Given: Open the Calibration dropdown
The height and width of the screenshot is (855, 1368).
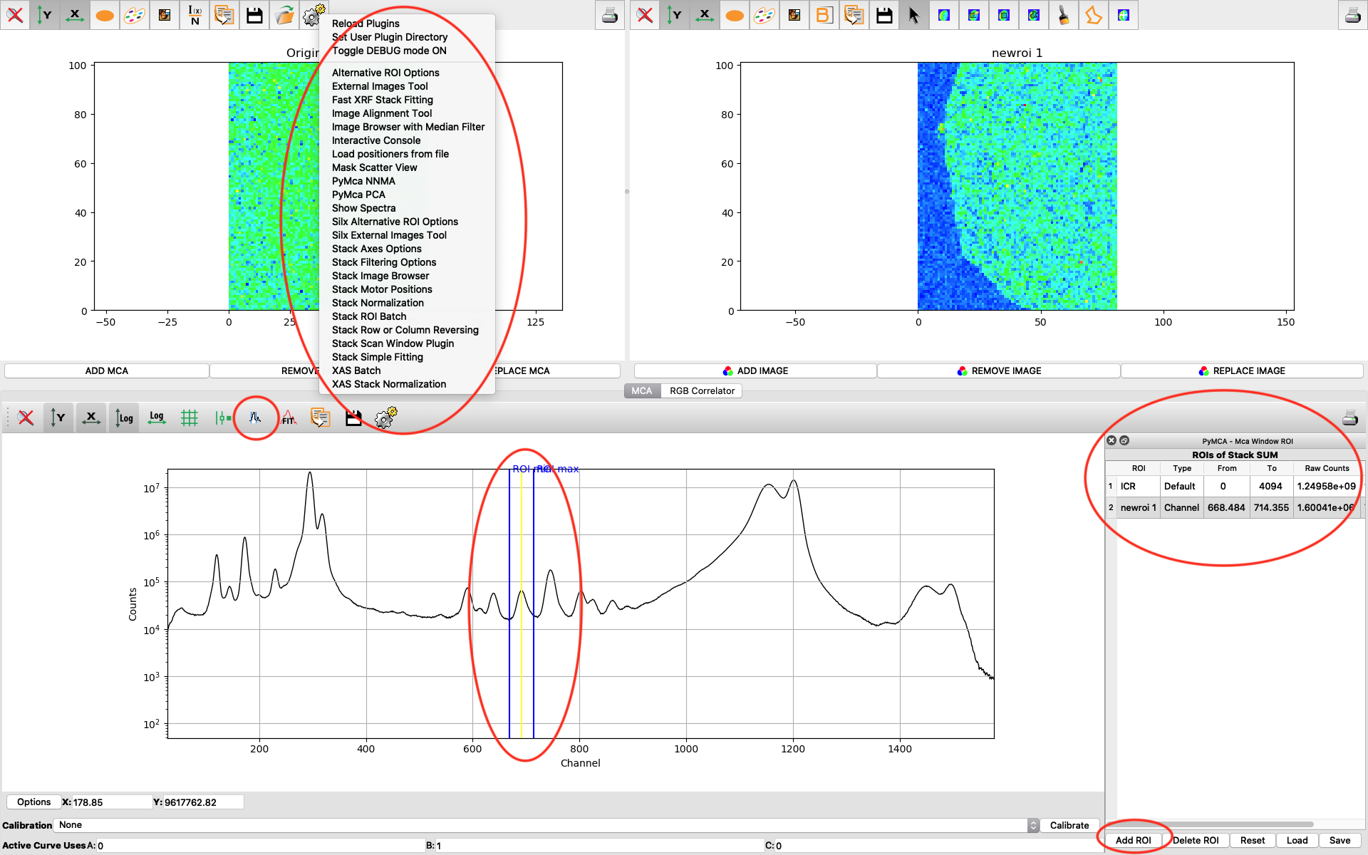Looking at the screenshot, I should point(547,825).
